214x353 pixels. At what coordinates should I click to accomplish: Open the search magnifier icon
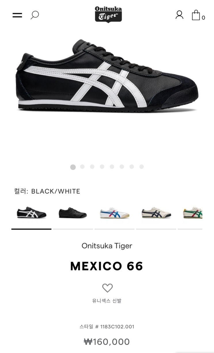click(35, 15)
